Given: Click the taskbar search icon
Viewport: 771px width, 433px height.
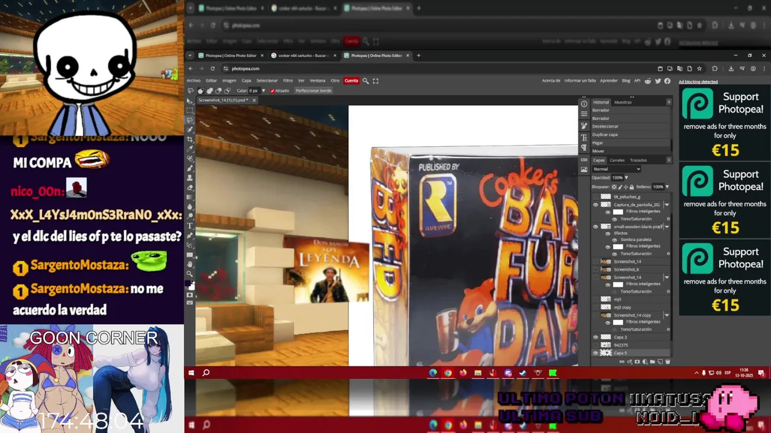Looking at the screenshot, I should (206, 373).
